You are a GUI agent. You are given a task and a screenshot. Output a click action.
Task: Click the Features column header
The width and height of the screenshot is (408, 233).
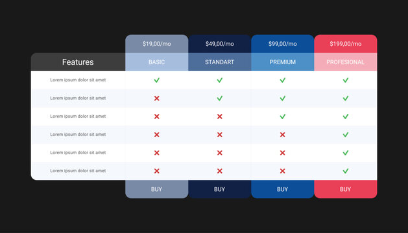(78, 62)
